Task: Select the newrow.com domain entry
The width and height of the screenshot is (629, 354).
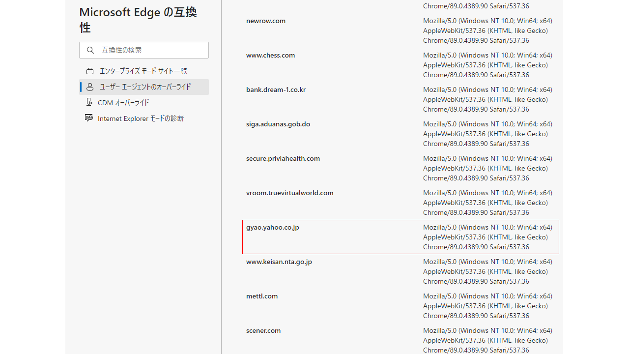Action: point(266,21)
